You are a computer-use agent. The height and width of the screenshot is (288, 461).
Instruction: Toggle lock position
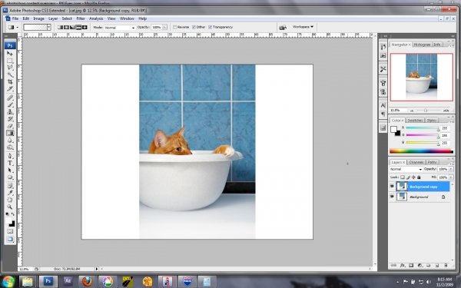413,177
